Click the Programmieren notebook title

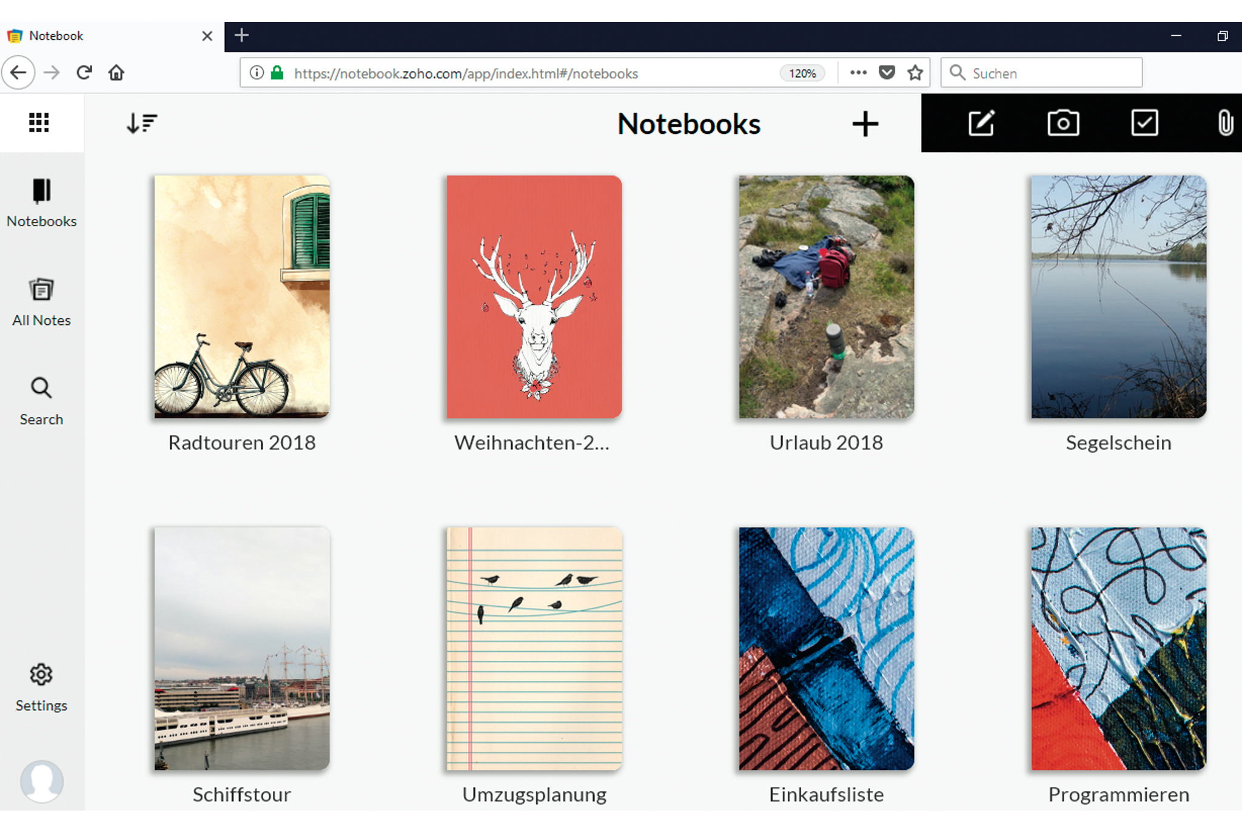pos(1118,794)
